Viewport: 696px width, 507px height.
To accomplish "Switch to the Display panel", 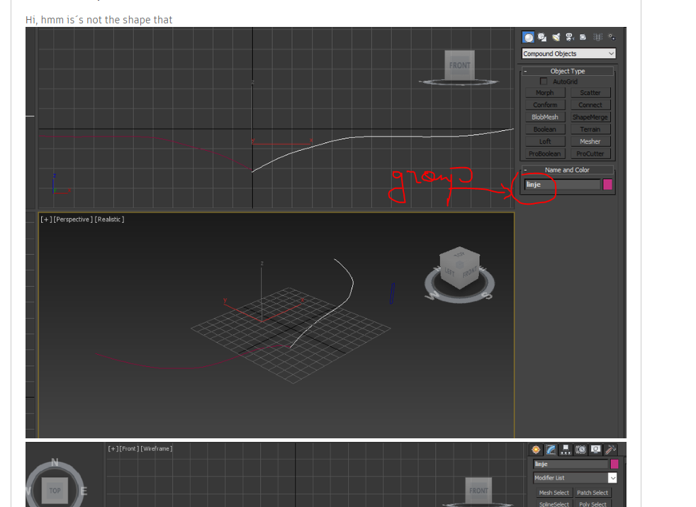I will pyautogui.click(x=595, y=450).
